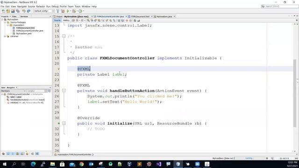Image resolution: width=299 pixels, height=168 pixels.
Task: Close the FXMLDocumentController.java editor tab
Action: pos(126,17)
